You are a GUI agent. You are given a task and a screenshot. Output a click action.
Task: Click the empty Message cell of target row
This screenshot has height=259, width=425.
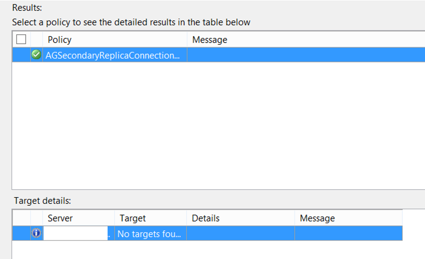point(348,233)
